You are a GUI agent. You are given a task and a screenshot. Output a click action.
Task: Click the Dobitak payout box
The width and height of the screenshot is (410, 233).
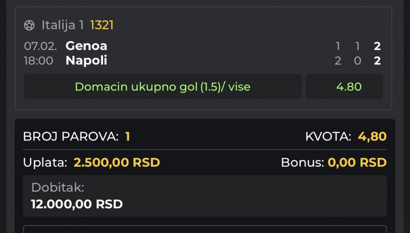205,196
